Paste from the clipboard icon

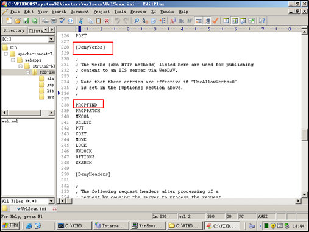pos(98,21)
